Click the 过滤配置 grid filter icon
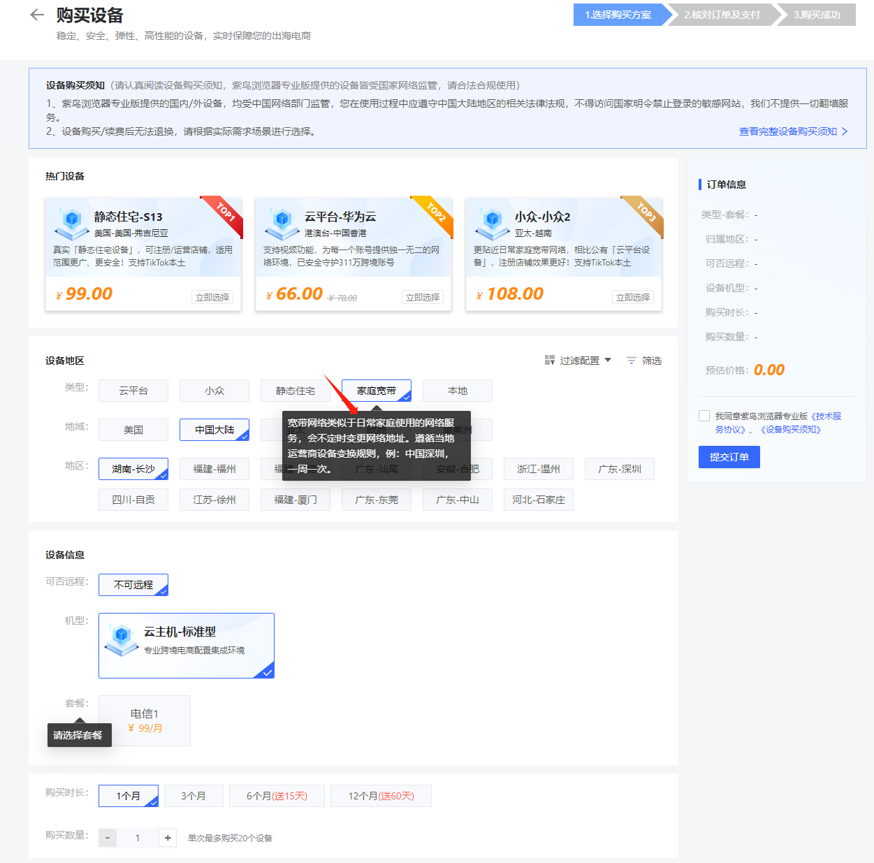Viewport: 874px width, 863px height. click(550, 361)
